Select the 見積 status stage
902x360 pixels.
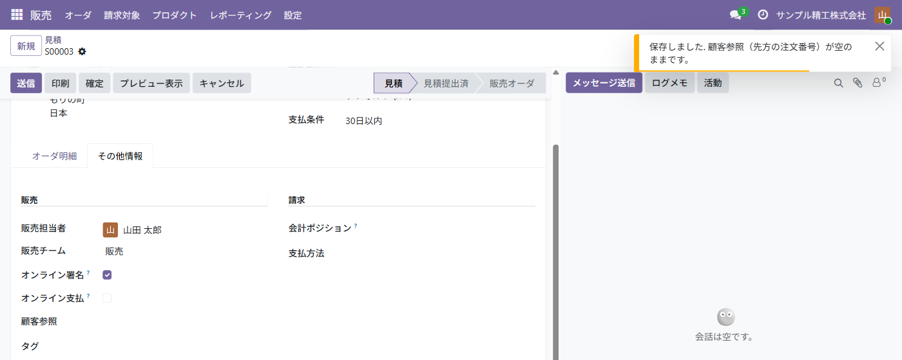tap(393, 83)
